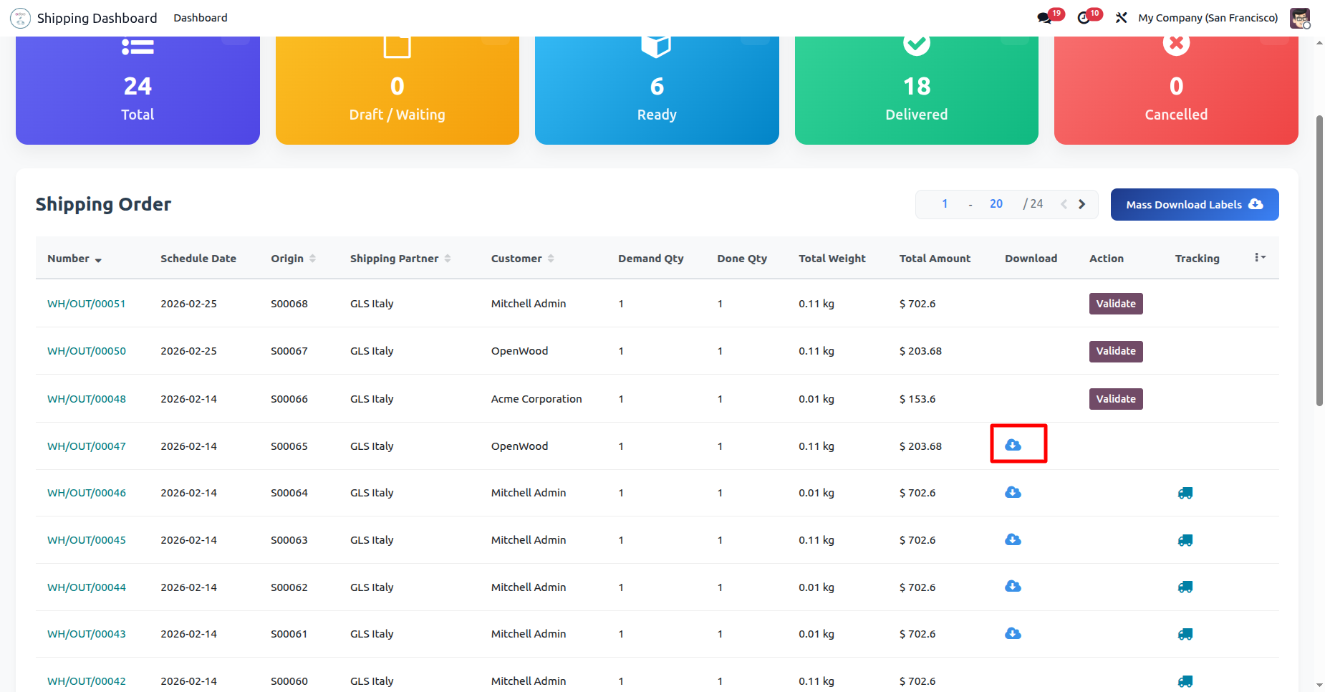The width and height of the screenshot is (1325, 692).
Task: Validate shipping order WH/OUT/00051
Action: coord(1115,304)
